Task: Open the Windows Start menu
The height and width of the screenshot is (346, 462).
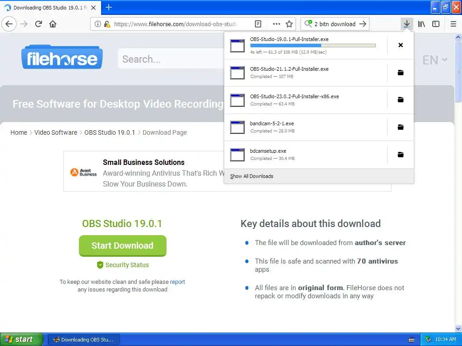Action: [21, 339]
